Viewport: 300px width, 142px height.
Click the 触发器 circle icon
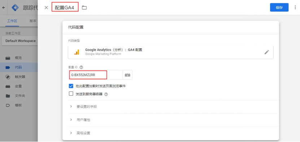[x=8, y=77]
